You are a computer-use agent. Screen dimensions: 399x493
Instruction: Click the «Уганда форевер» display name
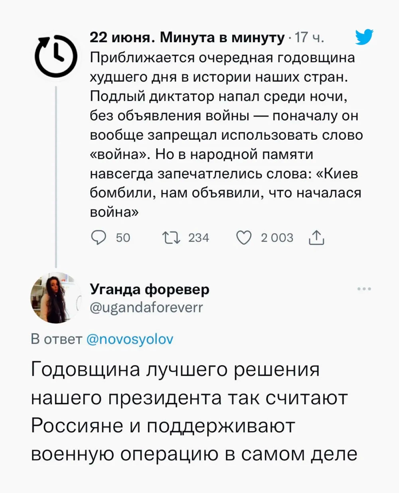click(x=150, y=289)
